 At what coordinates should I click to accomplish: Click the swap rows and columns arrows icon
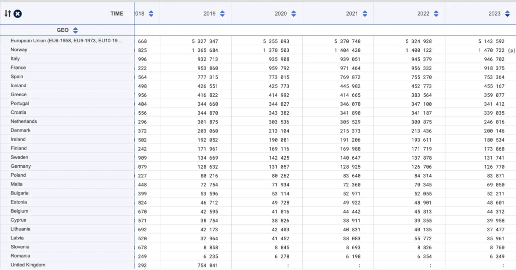tap(8, 14)
